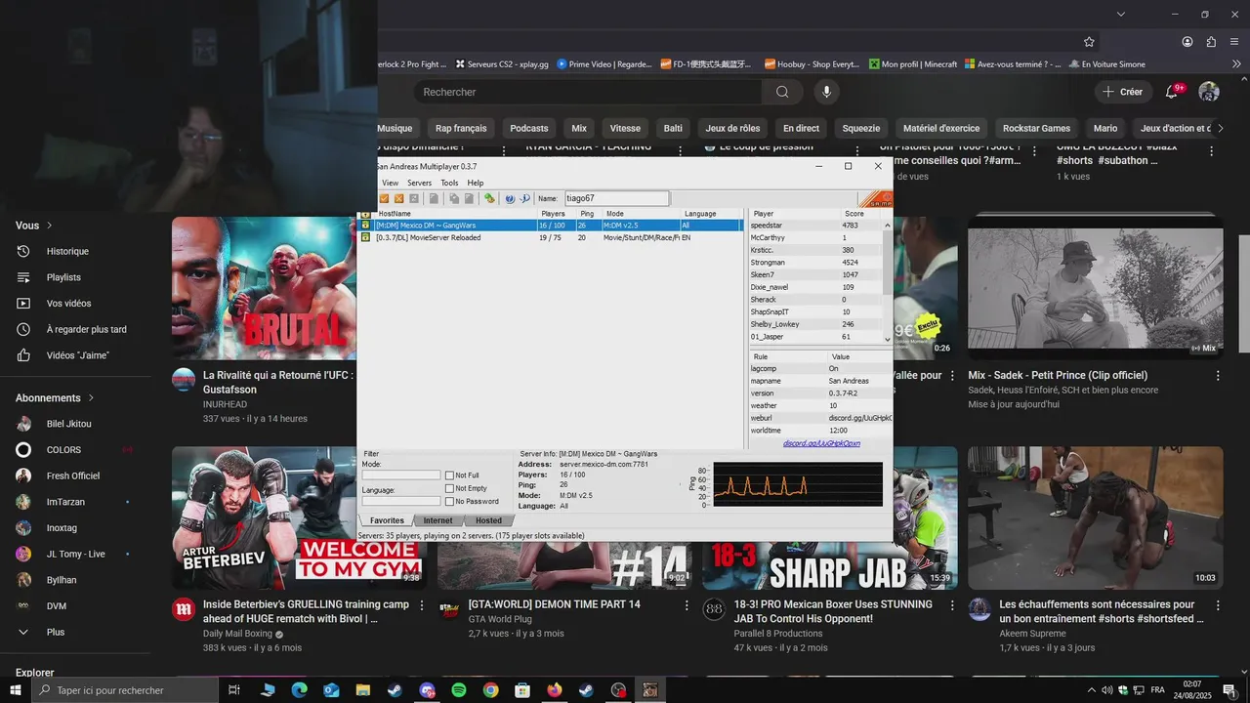Open the YouTube account avatar menu
The width and height of the screenshot is (1250, 703).
(x=1209, y=92)
